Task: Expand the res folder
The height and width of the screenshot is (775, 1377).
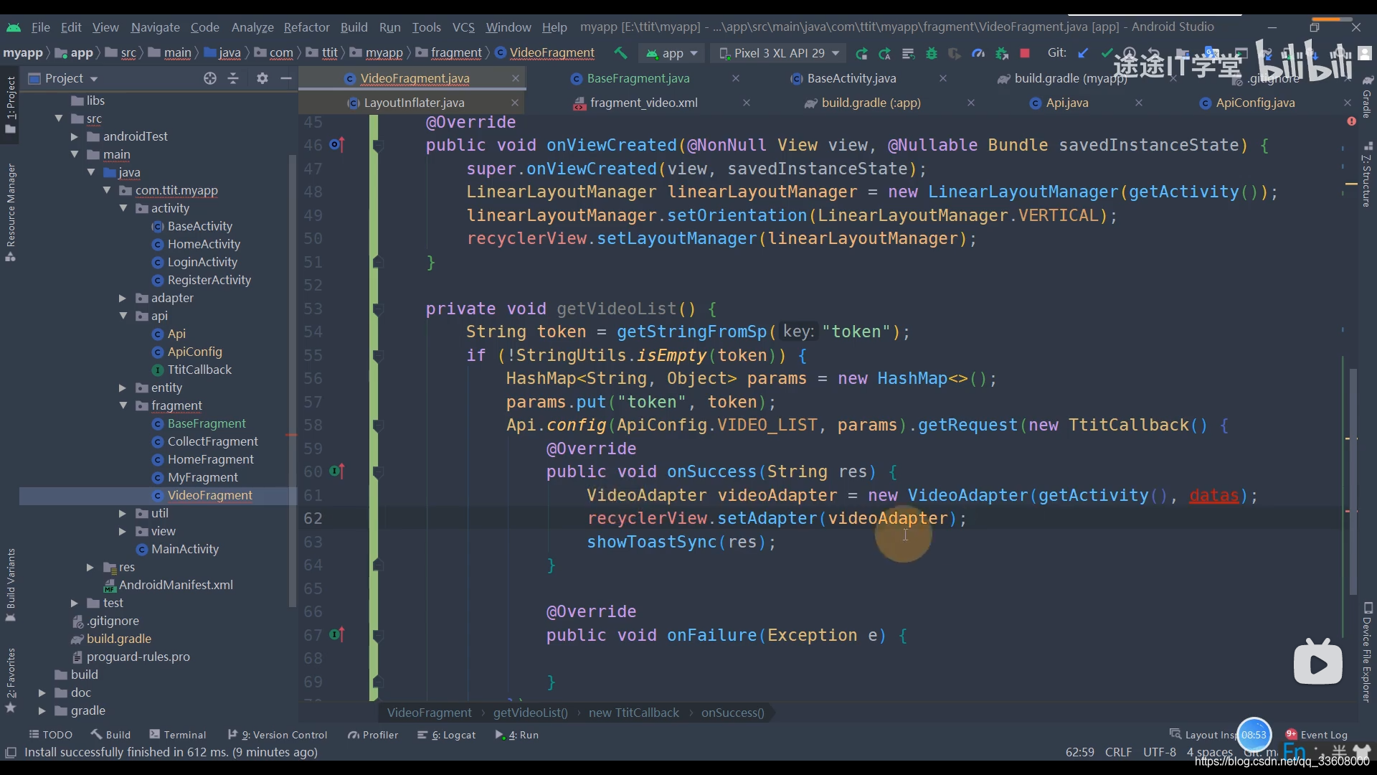Action: click(x=90, y=567)
